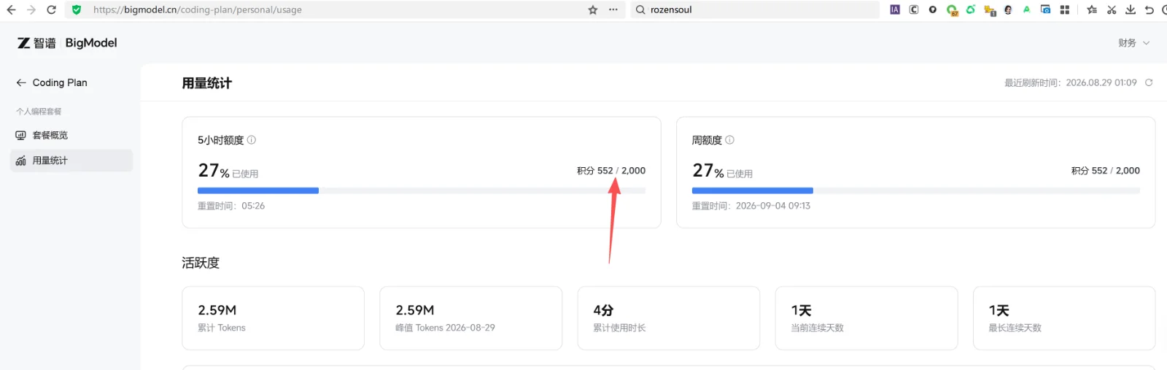Click the 活跃度 section heading

pos(201,263)
